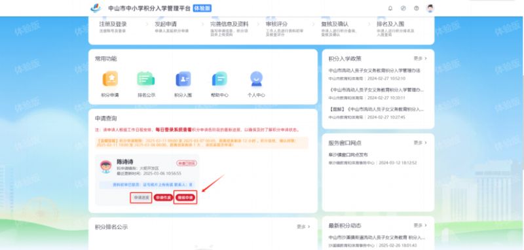Expand 更多 in the 积分排名公示 panel
The image size is (524, 250).
[303, 226]
